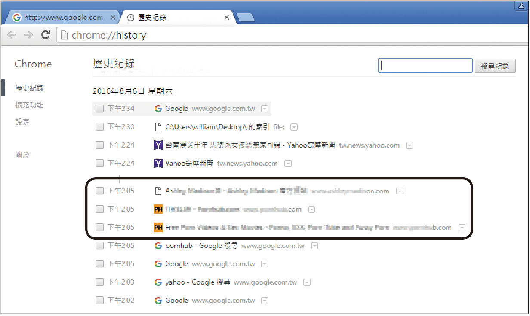Click the file icon beside C:\Users\william\Desktop\ 的索引
530x316 pixels.
click(158, 127)
